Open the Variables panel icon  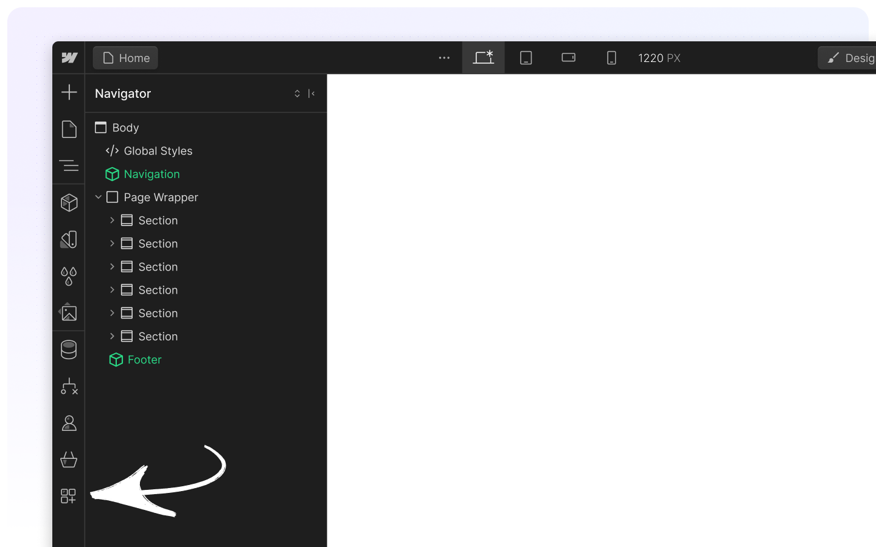point(69,239)
